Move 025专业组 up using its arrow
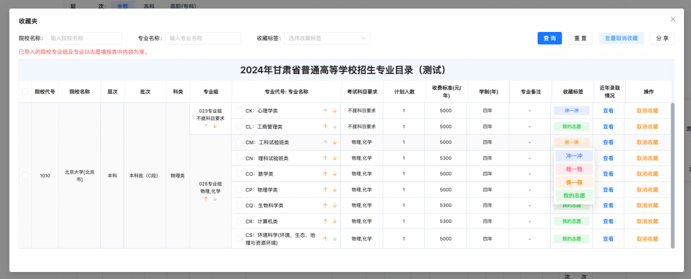The image size is (691, 279). (206, 199)
